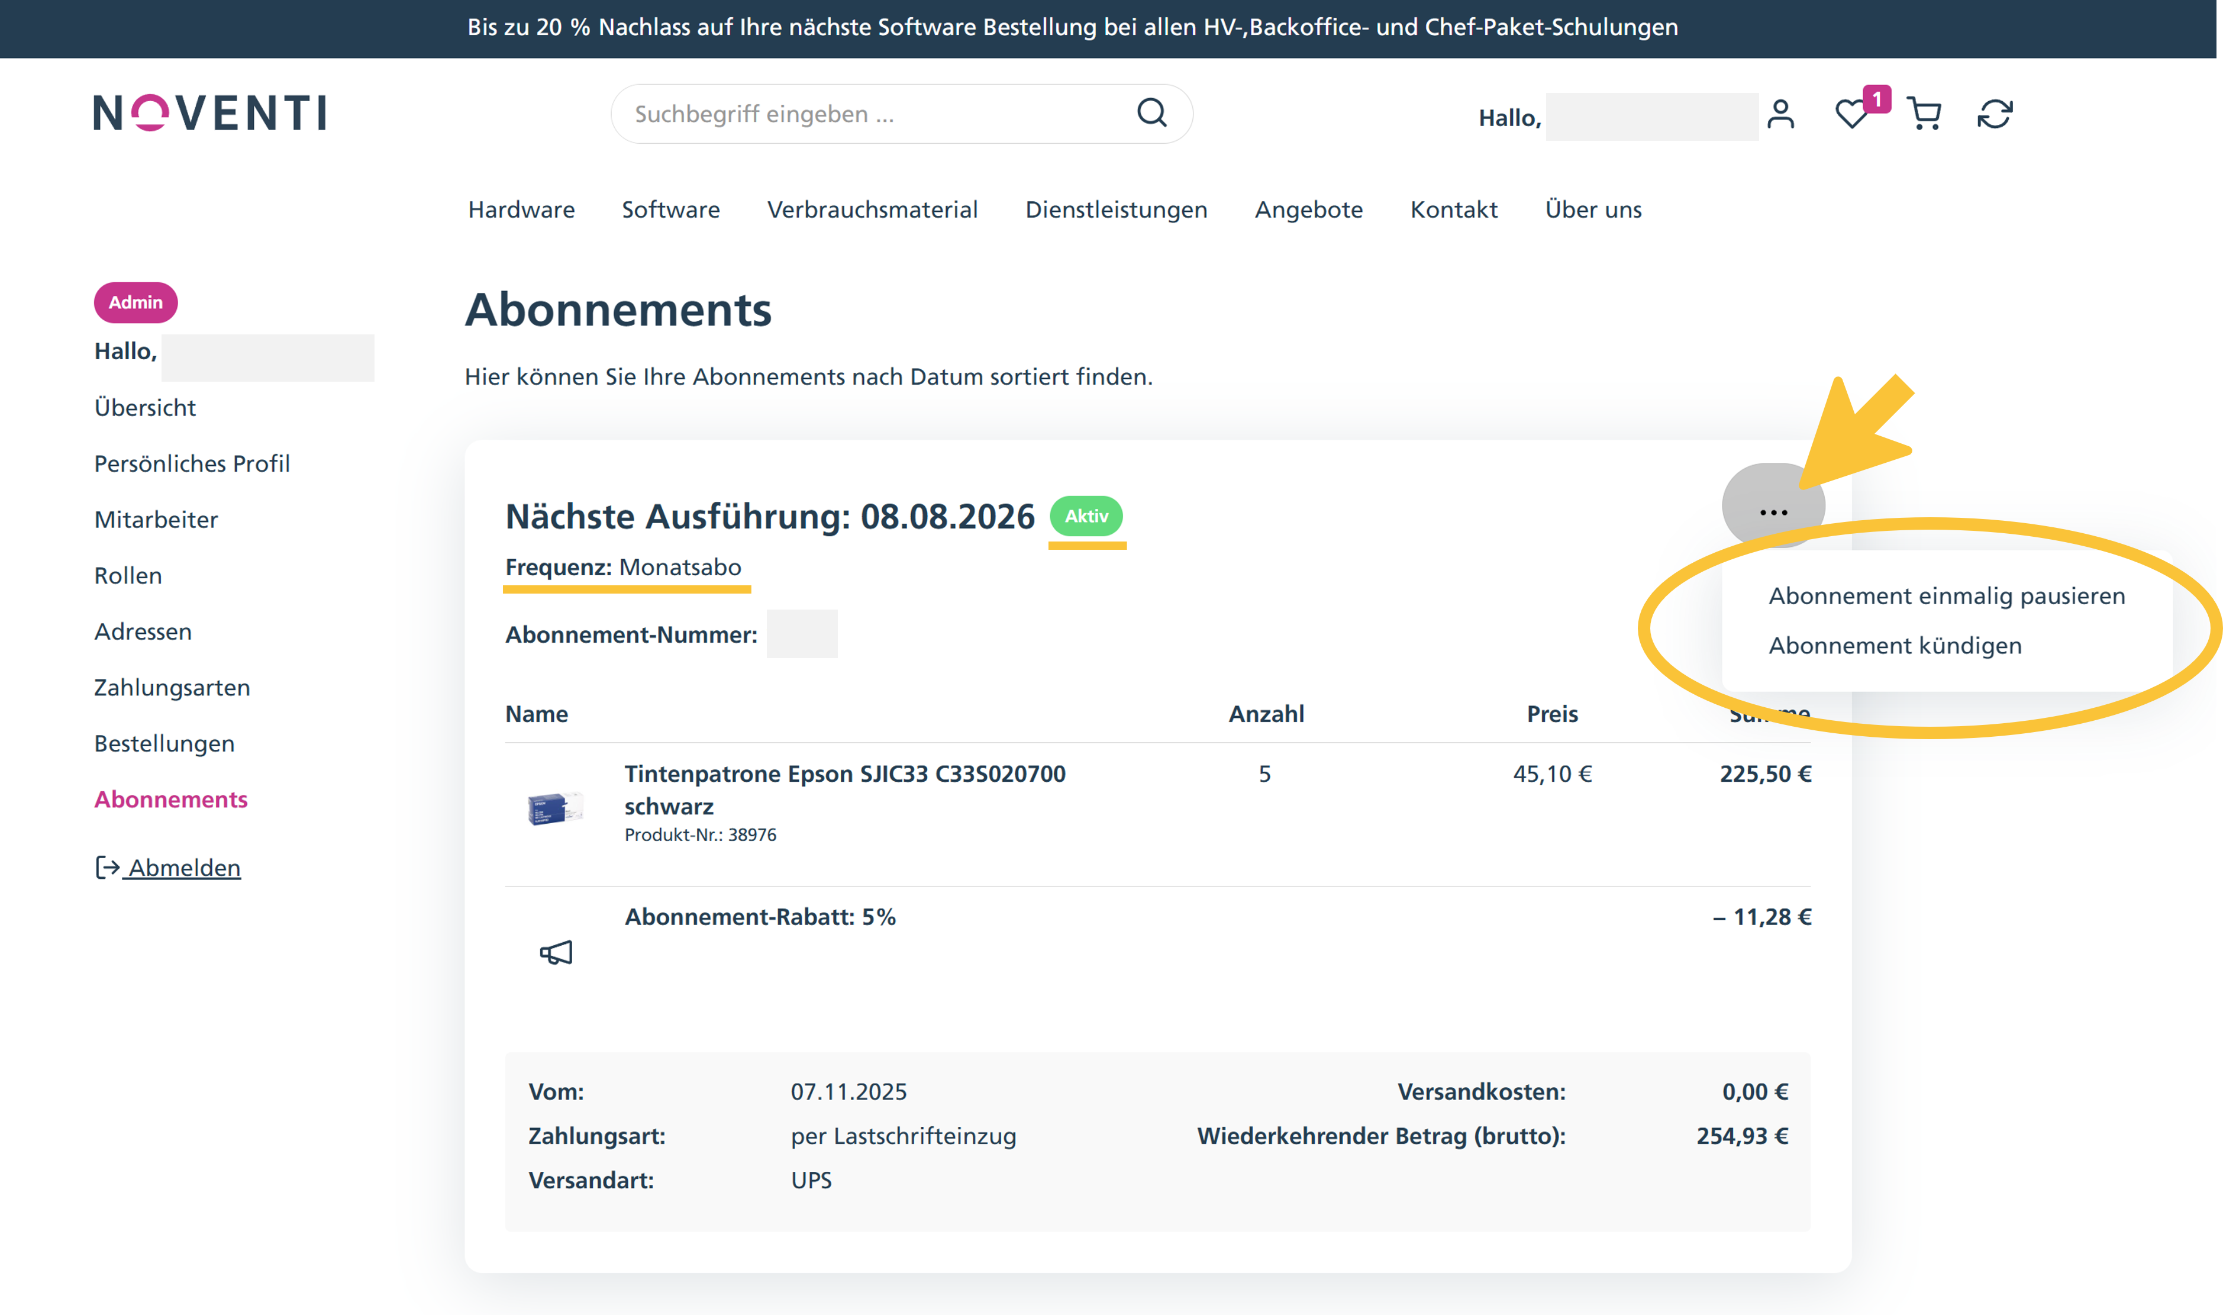Click the refresh arrows icon
2223x1315 pixels.
coord(1995,114)
